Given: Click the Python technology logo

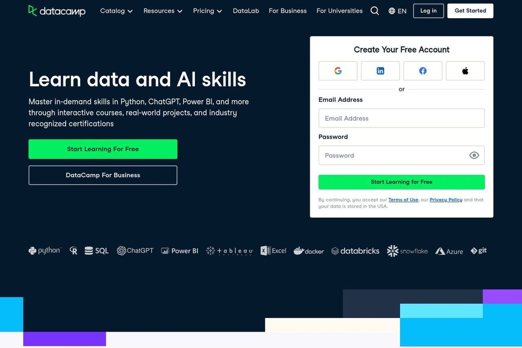Looking at the screenshot, I should [45, 251].
